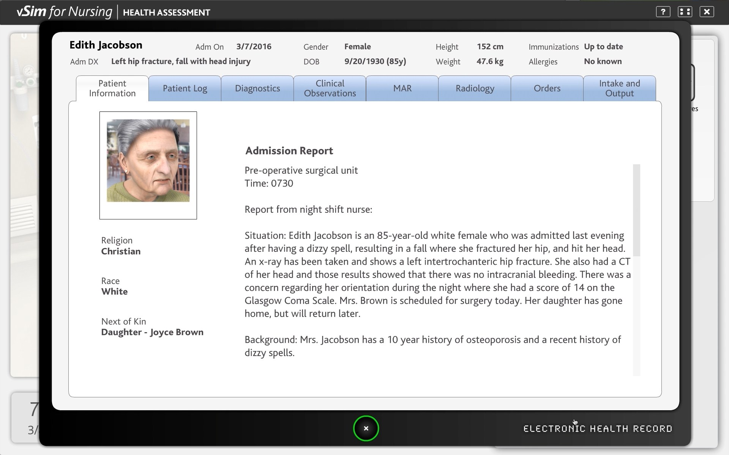The image size is (729, 455).
Task: Click the patient name Edith Jacobson
Action: 106,45
